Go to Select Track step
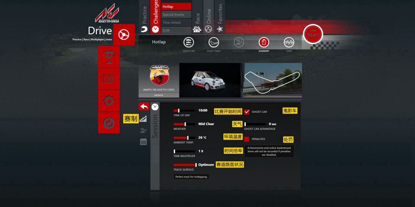The height and width of the screenshot is (207, 415). [x=213, y=42]
